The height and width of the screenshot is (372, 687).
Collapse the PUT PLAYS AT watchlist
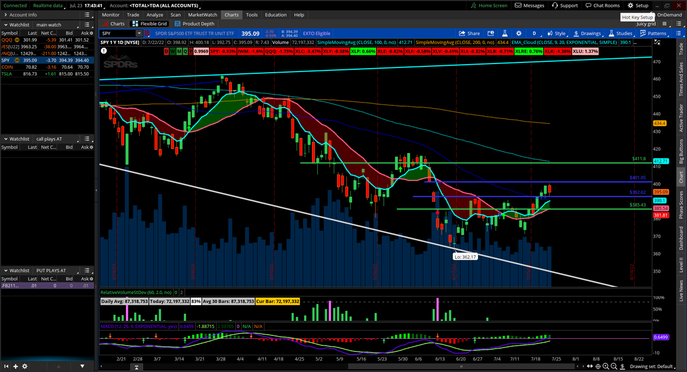tap(5, 270)
